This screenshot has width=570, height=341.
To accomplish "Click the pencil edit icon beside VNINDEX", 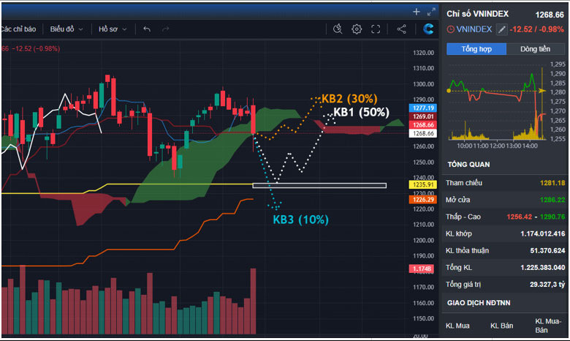I will click(501, 29).
